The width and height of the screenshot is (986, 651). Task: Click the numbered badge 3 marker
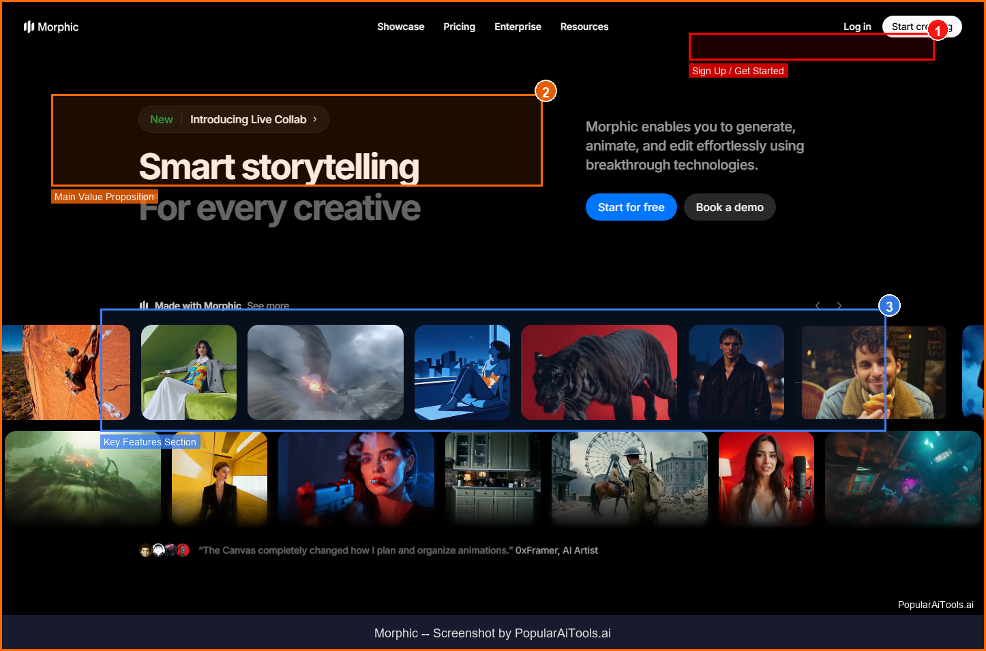coord(889,306)
